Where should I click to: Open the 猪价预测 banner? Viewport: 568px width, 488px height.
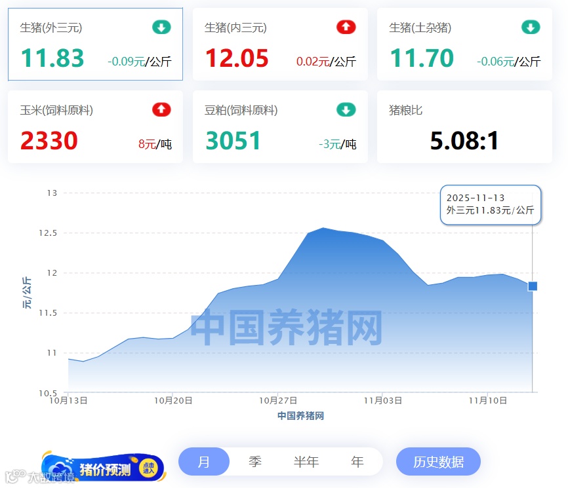click(103, 468)
